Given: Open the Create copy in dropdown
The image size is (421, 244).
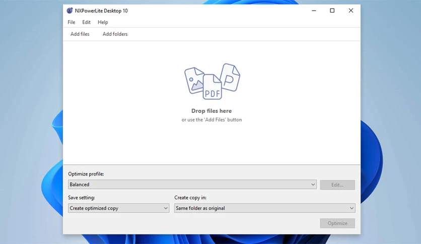Looking at the screenshot, I should (264, 208).
